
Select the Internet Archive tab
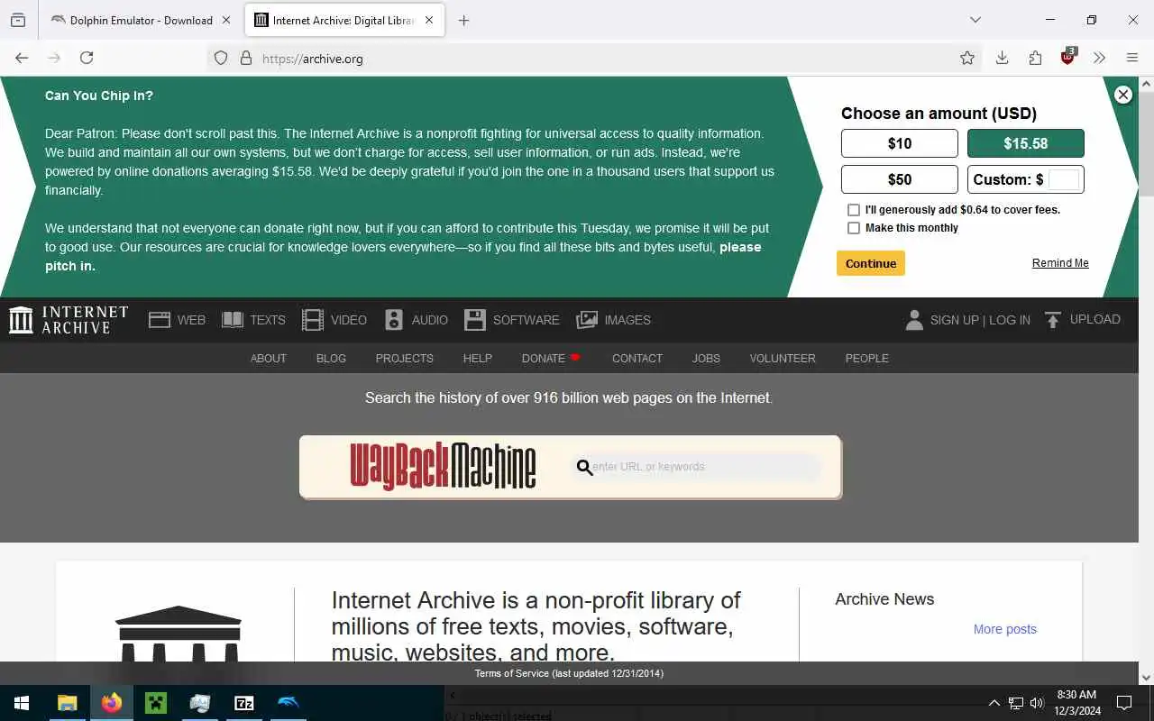pyautogui.click(x=344, y=20)
